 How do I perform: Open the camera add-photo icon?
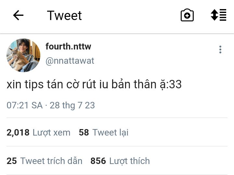(x=187, y=15)
